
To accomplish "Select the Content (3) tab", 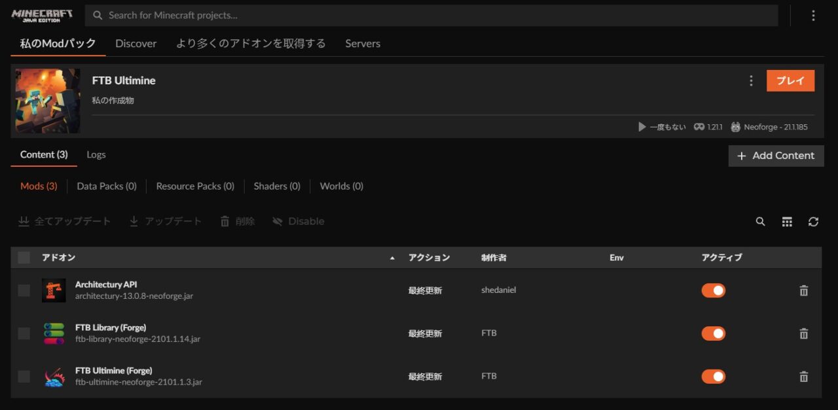I will [44, 155].
